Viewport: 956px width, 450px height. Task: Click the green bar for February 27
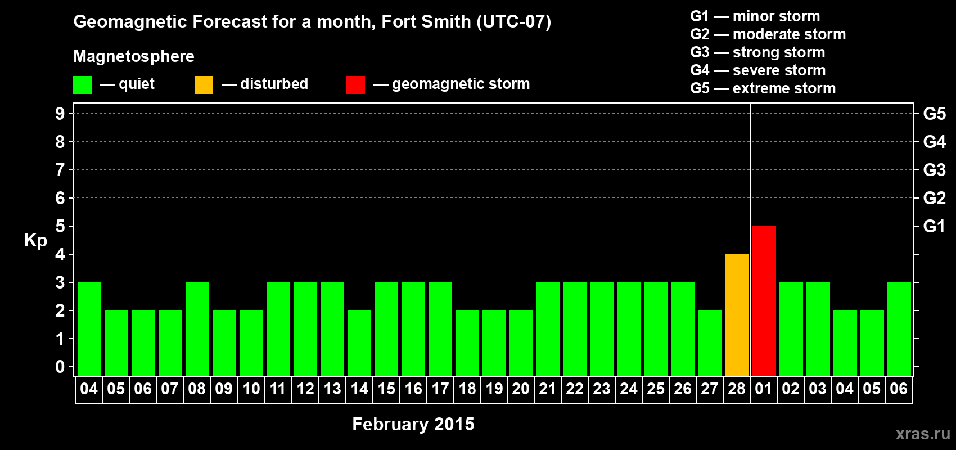[710, 343]
